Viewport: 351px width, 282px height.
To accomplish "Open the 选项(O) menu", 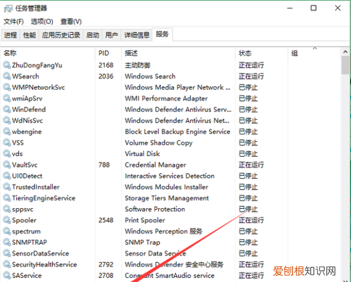I will tap(42, 22).
